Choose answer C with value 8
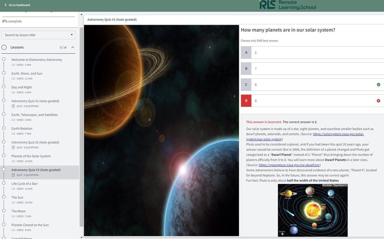Screen dimensions: 384x239 click(312, 85)
